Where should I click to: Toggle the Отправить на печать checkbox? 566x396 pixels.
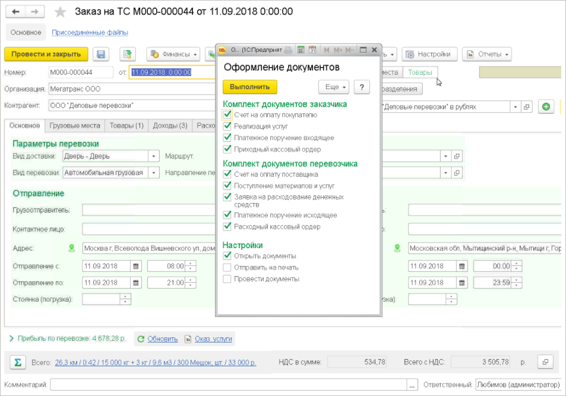click(227, 268)
